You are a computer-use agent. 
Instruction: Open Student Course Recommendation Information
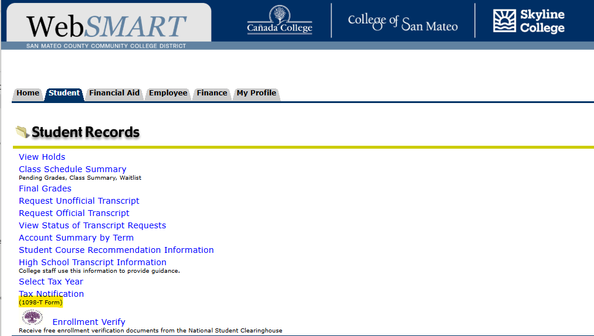[116, 250]
